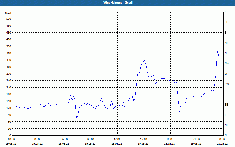
Task: Click the 510 y-axis value
Action: click(9, 19)
